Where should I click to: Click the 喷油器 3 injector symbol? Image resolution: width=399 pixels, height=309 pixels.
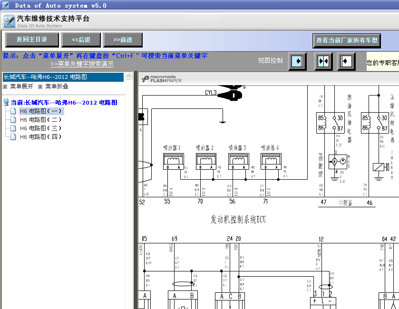tap(239, 161)
